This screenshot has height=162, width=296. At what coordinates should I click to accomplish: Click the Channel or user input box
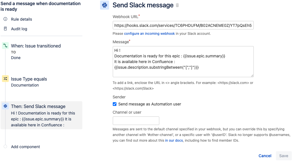pos(136,121)
